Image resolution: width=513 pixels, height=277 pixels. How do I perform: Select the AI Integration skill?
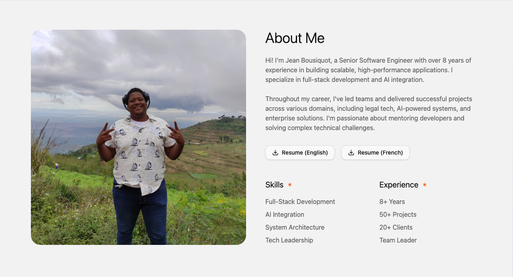pos(285,214)
